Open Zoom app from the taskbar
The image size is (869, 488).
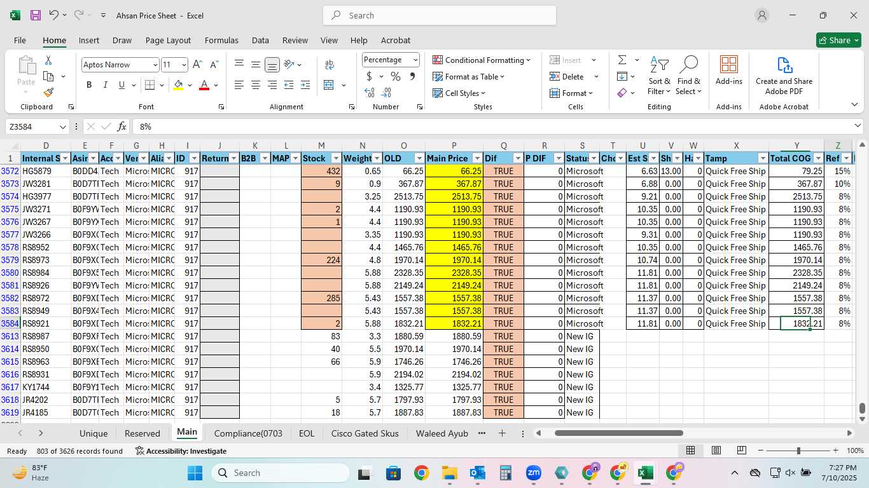pyautogui.click(x=533, y=473)
